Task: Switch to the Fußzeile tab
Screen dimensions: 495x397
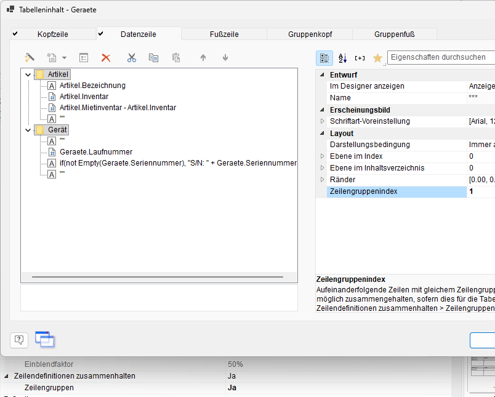Action: coord(223,34)
